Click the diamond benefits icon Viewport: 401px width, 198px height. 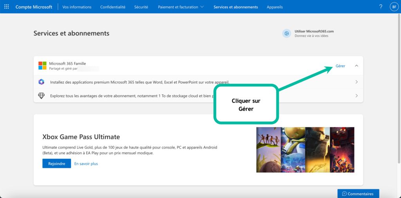(42, 95)
